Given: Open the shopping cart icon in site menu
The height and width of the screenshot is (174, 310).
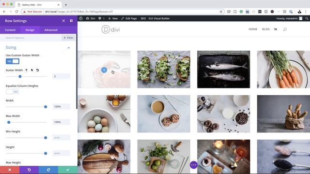Looking at the screenshot, I should [x=276, y=29].
